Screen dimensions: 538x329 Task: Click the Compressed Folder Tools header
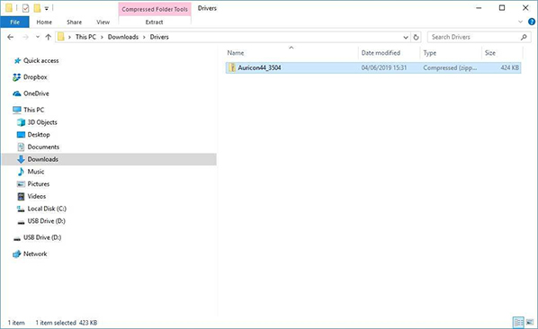coord(155,9)
